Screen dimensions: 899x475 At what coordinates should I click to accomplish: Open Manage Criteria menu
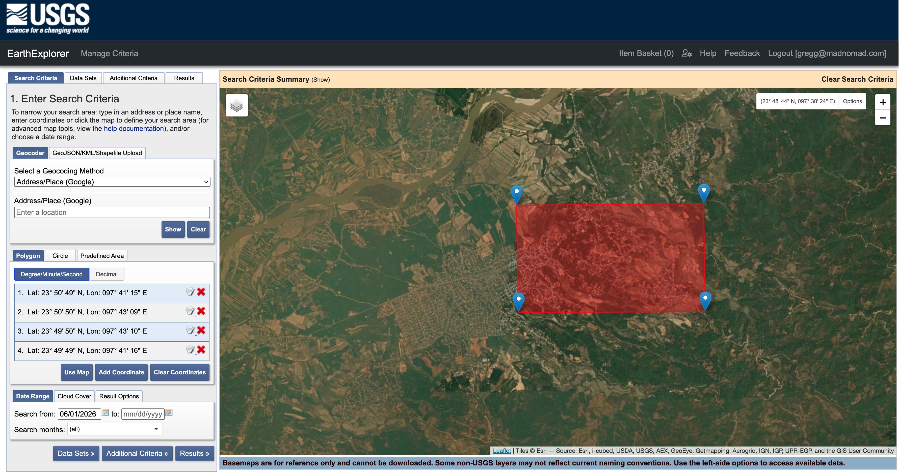(109, 54)
